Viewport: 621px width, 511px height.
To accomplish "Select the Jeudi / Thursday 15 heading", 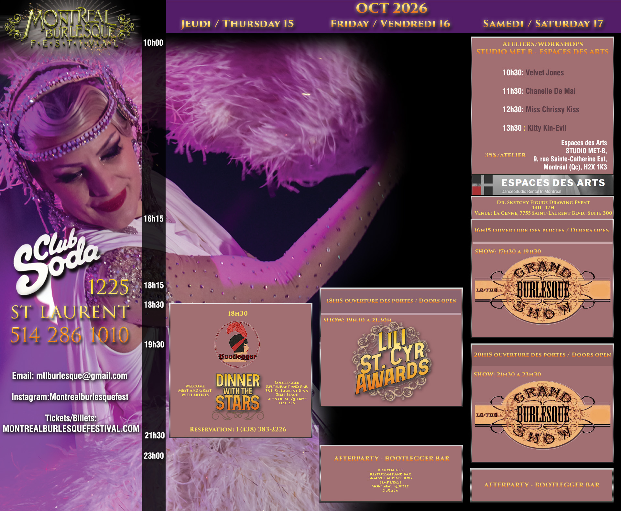I will (x=237, y=24).
